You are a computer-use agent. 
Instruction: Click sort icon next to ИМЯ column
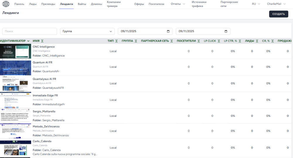pos(42,41)
